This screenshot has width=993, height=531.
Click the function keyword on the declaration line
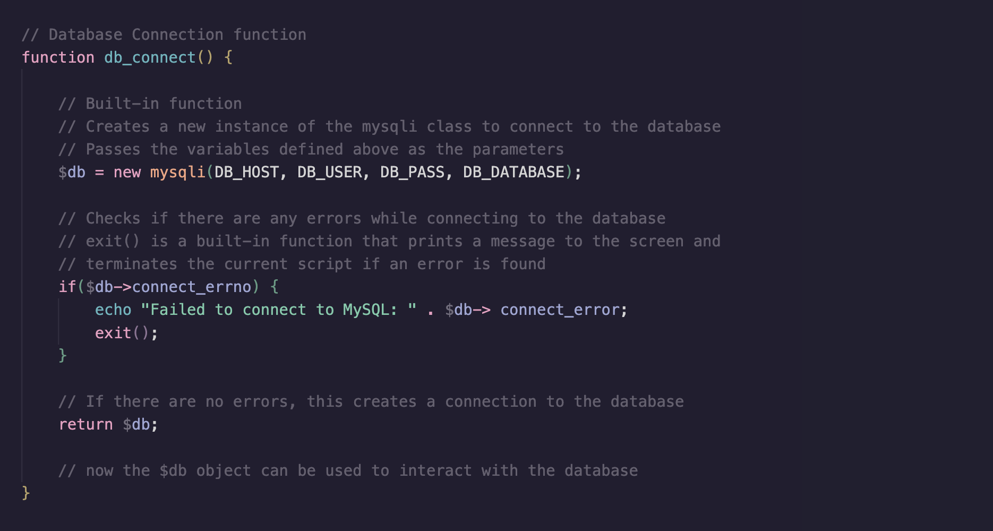(x=58, y=57)
